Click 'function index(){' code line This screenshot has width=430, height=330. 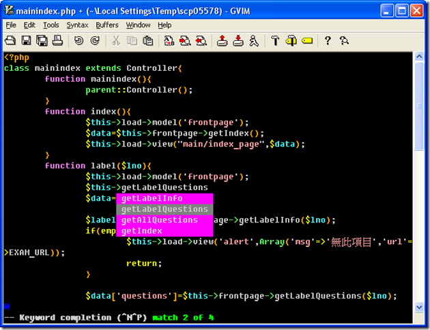[x=88, y=112]
